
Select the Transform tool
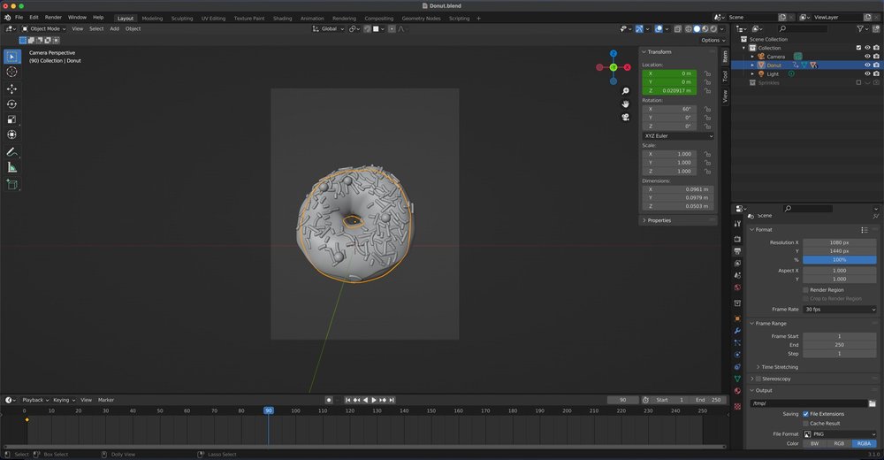point(11,134)
